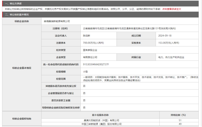Click the 标的企业基本情况 row header
Viewport: 202px width, 127px height.
(22, 68)
